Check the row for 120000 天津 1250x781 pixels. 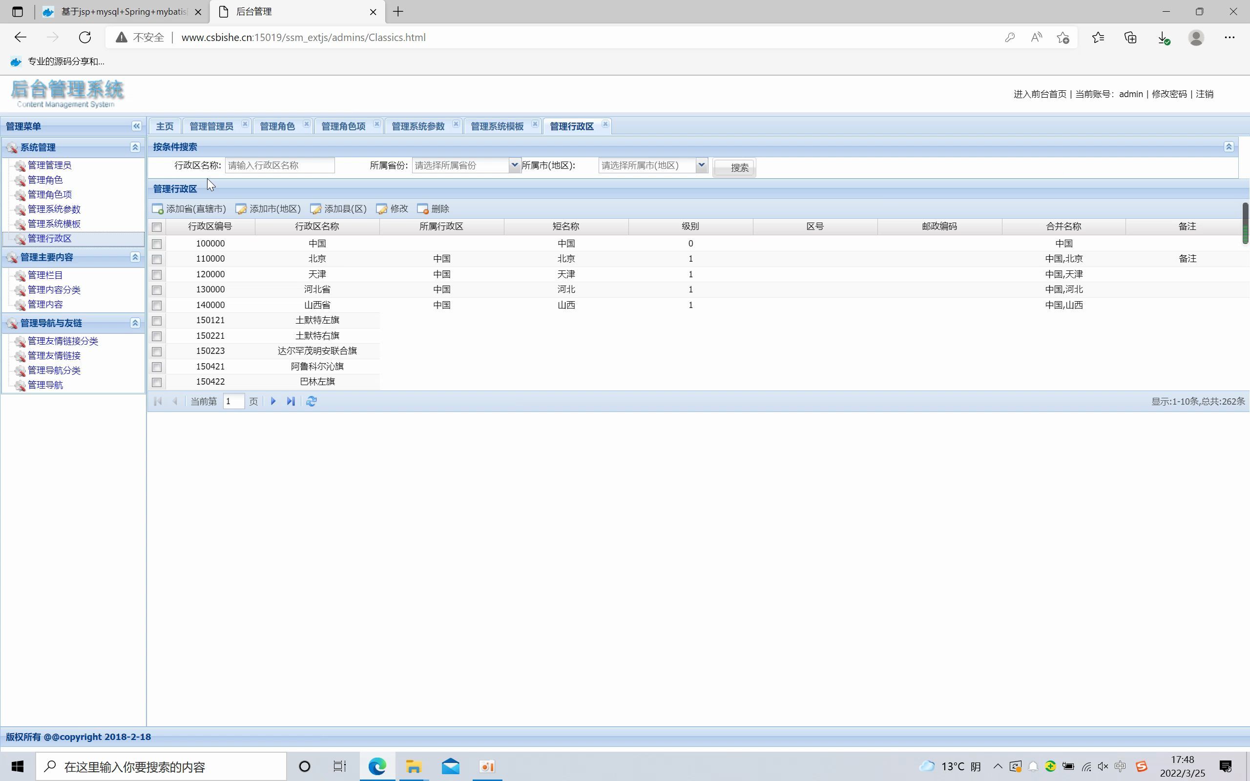[x=157, y=275]
